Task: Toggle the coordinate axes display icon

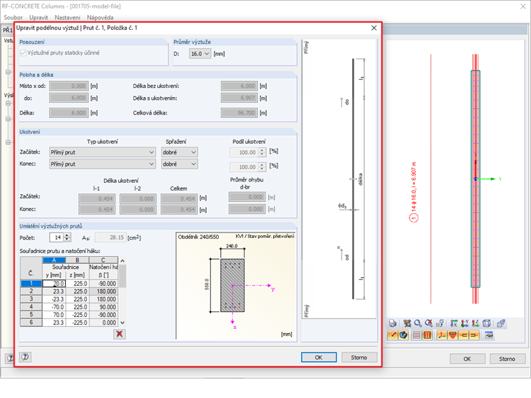Action: pyautogui.click(x=442, y=335)
